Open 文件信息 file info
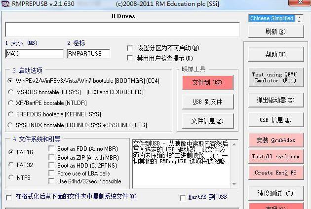311x209 pixels. click(207, 121)
